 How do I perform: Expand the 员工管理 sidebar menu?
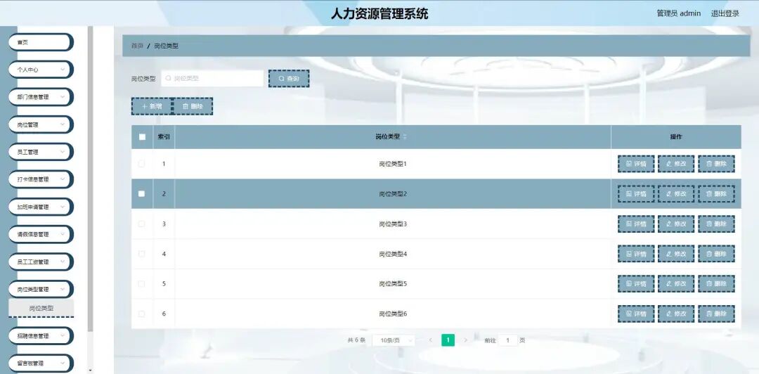click(41, 152)
